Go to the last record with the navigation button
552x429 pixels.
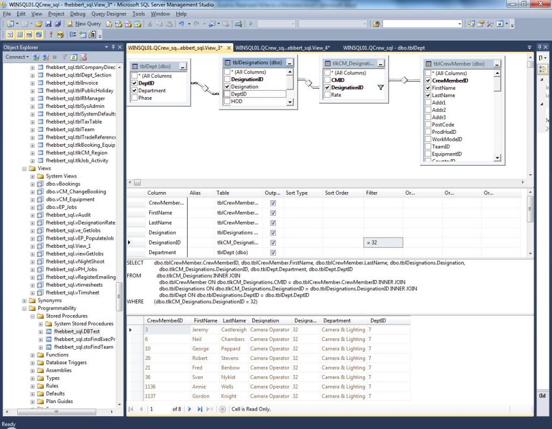point(199,409)
